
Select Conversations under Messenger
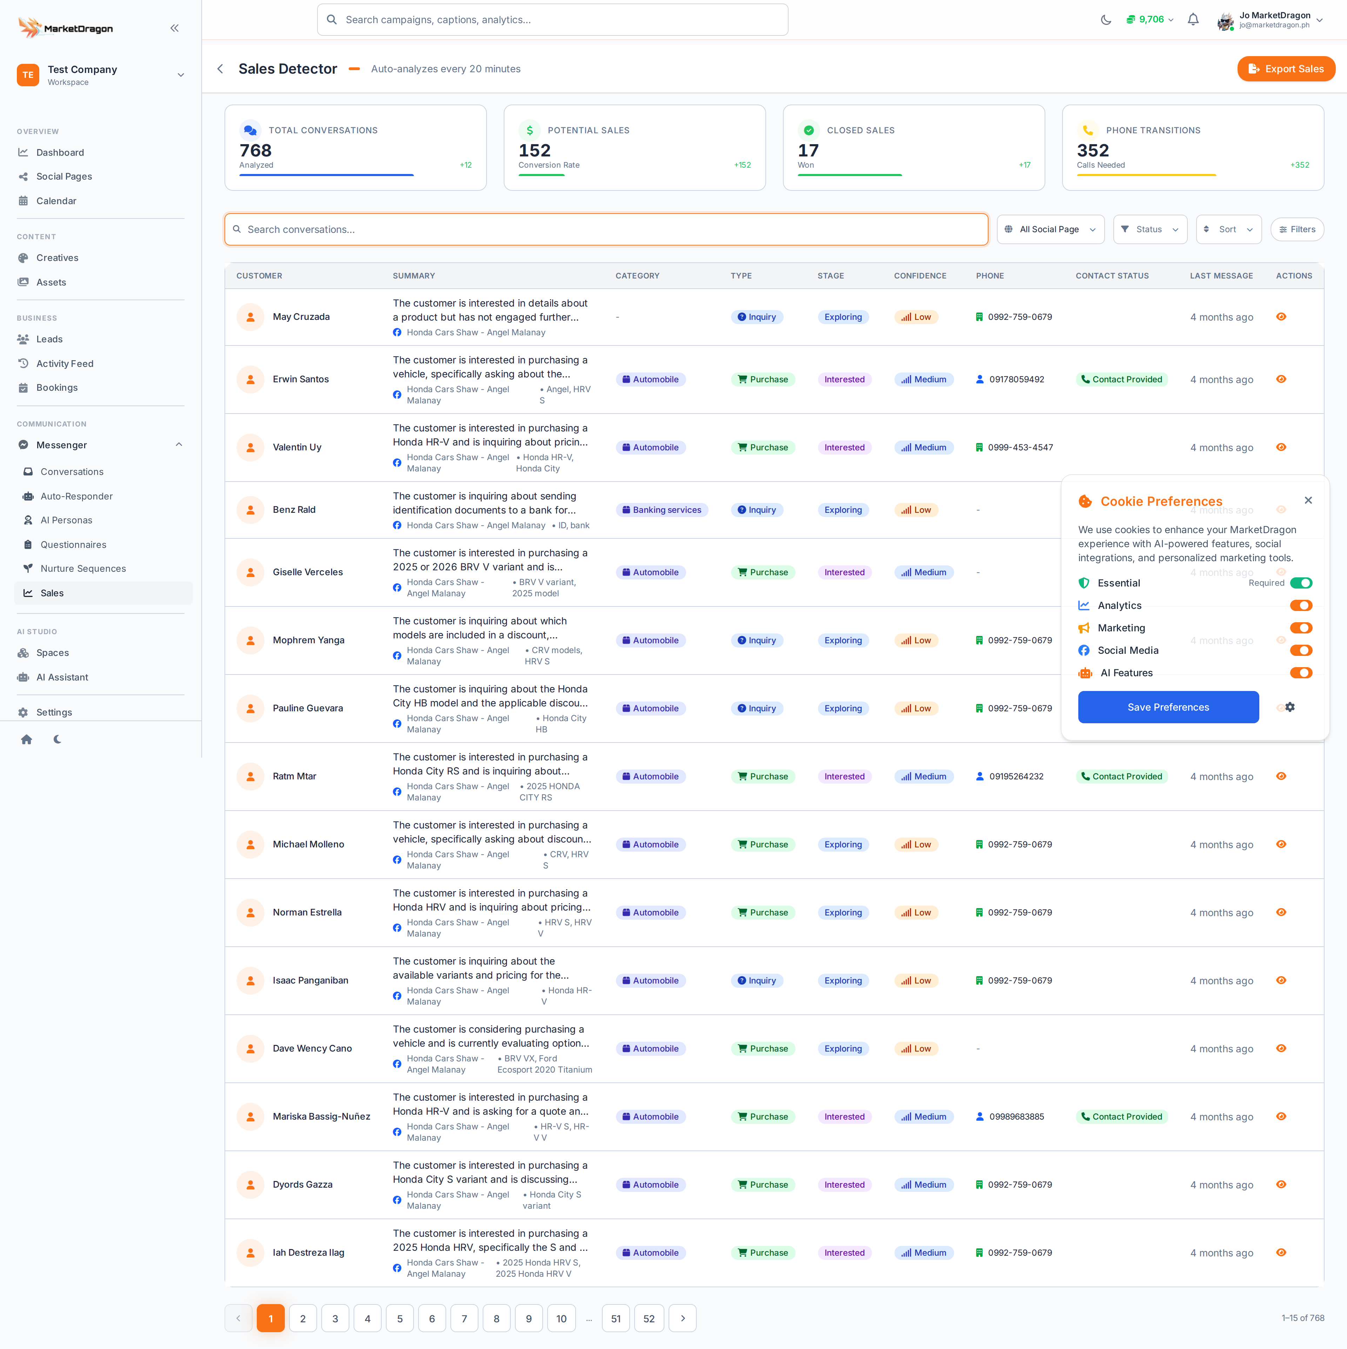[72, 472]
